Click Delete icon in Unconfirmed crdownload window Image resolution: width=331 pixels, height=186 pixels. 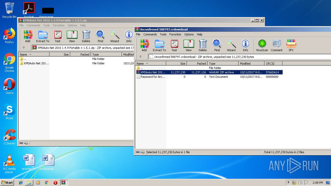tap(203, 45)
